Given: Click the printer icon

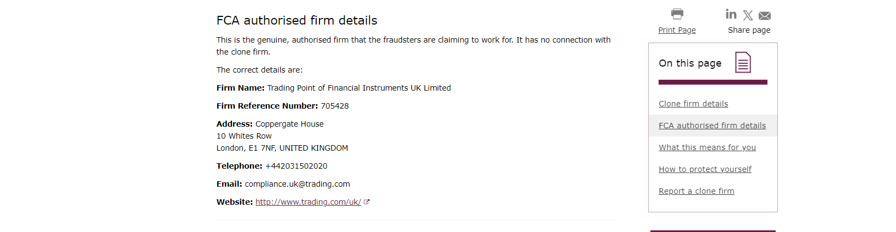Looking at the screenshot, I should coord(677,14).
